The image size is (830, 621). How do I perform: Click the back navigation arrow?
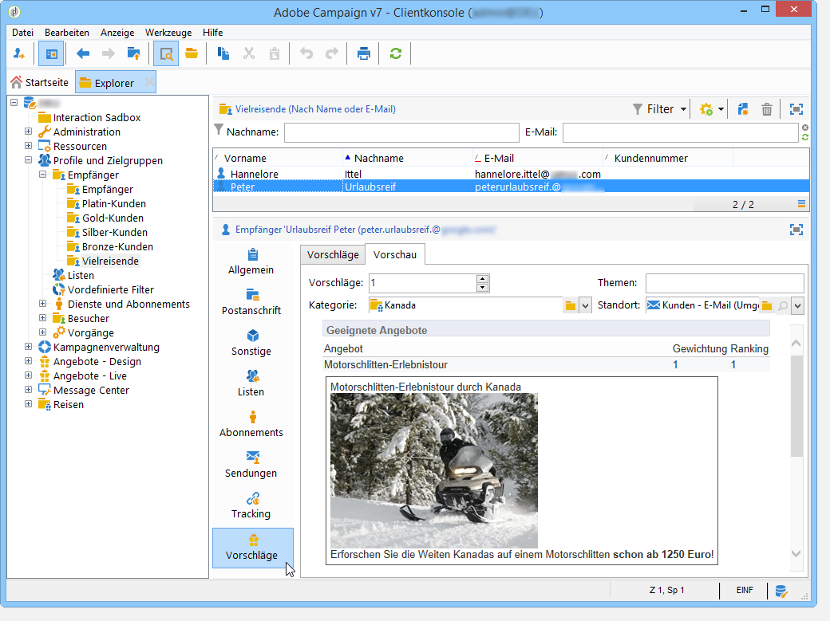[82, 54]
